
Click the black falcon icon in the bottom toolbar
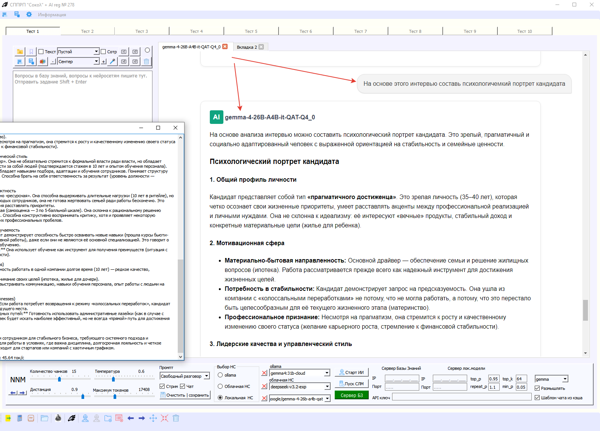71,418
